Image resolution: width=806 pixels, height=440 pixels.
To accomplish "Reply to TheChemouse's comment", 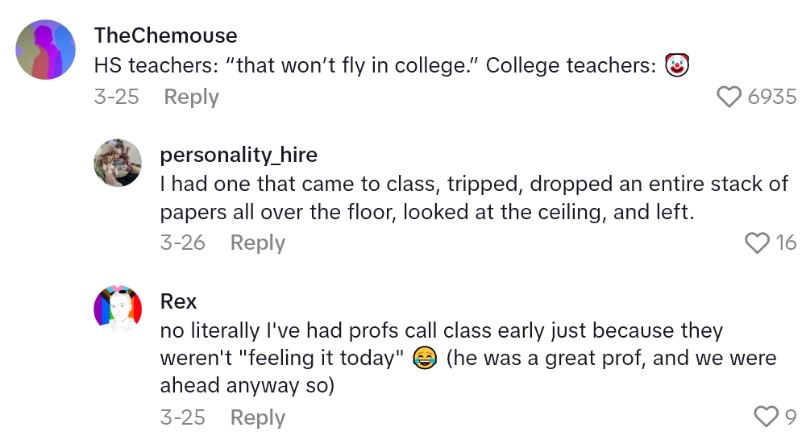I will pyautogui.click(x=191, y=97).
